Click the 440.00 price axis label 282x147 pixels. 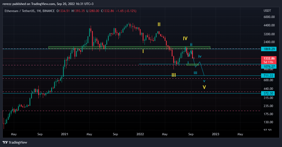(268, 89)
